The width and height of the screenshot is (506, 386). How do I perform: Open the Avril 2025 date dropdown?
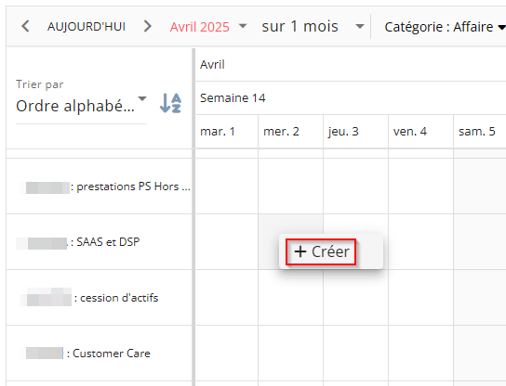pyautogui.click(x=208, y=26)
